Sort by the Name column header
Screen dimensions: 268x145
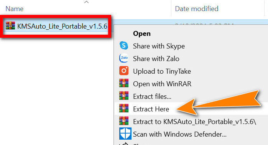15,9
